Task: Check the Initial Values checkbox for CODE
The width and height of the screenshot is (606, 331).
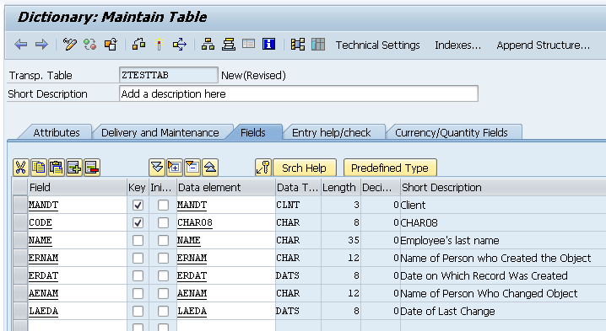Action: click(x=163, y=222)
